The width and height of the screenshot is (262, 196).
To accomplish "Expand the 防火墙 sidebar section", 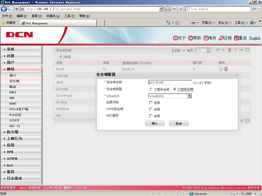I will [21, 132].
